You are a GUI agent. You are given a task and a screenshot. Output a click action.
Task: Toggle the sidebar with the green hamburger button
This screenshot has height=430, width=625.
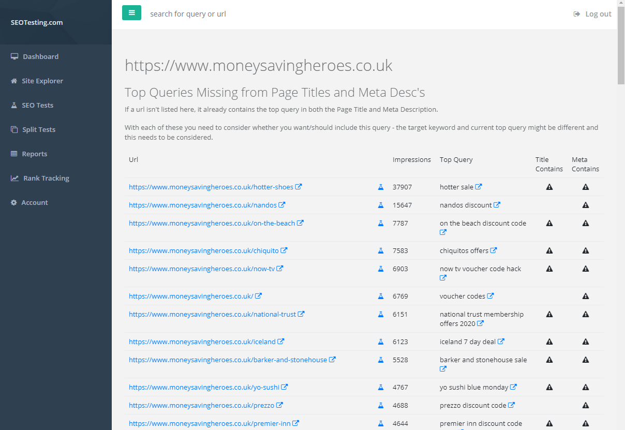(131, 12)
